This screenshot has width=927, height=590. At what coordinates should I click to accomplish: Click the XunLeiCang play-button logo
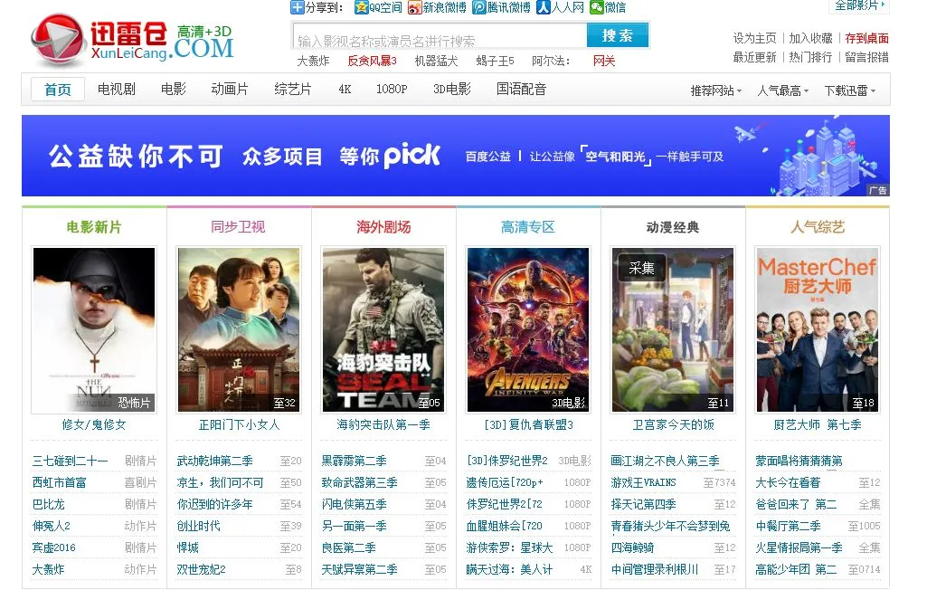point(57,39)
